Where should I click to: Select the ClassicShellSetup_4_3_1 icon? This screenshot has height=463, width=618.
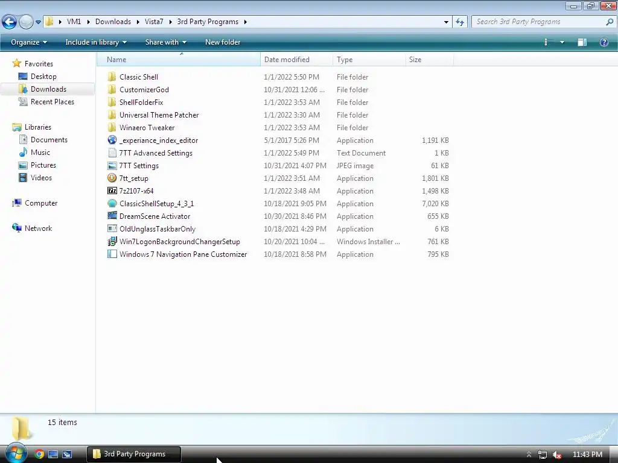[x=112, y=203]
